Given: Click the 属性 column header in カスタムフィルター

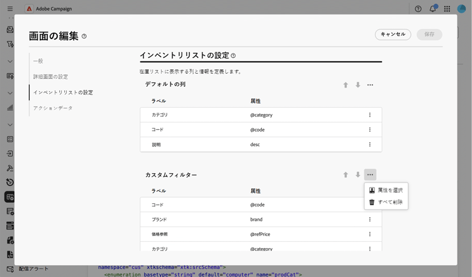Looking at the screenshot, I should (x=256, y=191).
